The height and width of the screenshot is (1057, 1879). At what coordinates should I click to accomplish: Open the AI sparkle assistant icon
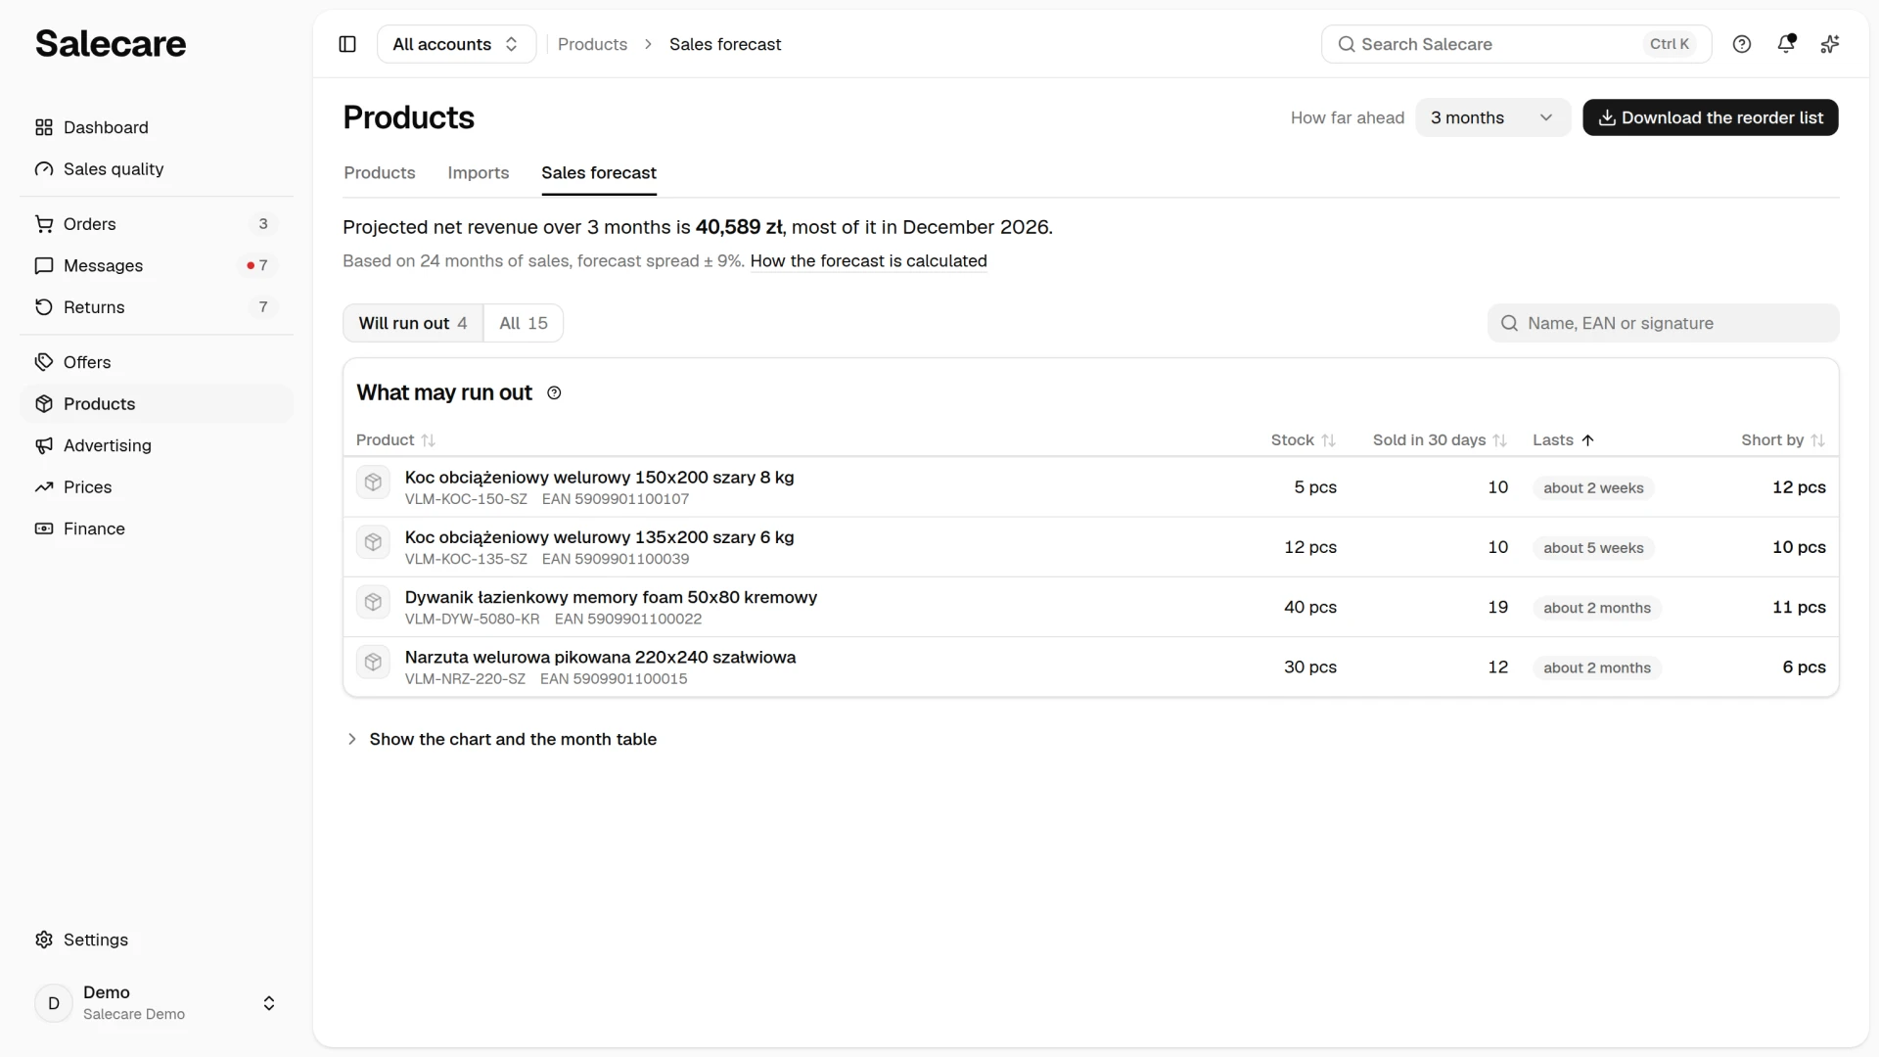click(1830, 44)
